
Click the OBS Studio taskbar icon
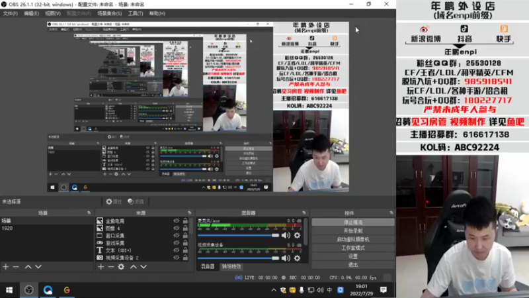click(29, 290)
